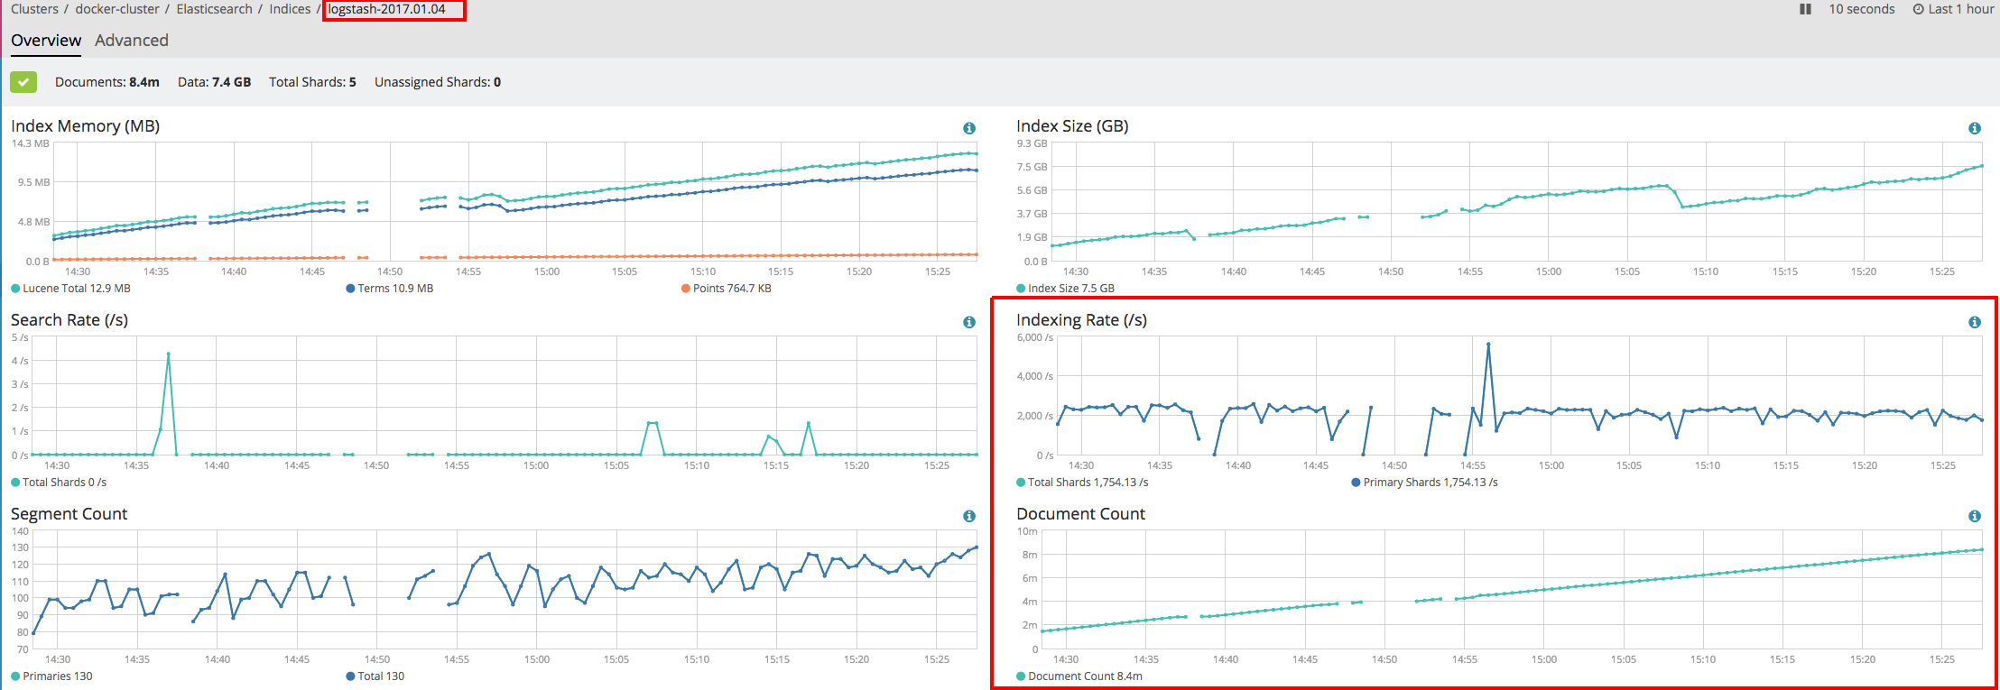
Task: Open info icon for Index Size chart
Action: 1975,128
